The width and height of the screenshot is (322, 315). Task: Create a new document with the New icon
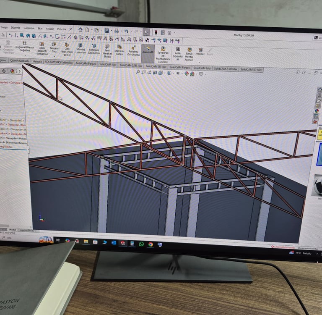point(87,30)
